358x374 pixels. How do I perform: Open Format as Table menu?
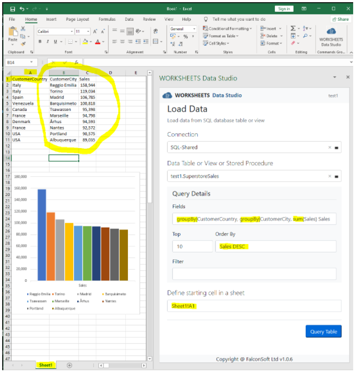221,36
